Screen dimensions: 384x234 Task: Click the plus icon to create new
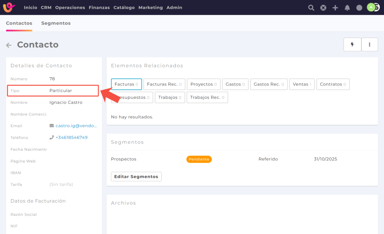point(335,8)
